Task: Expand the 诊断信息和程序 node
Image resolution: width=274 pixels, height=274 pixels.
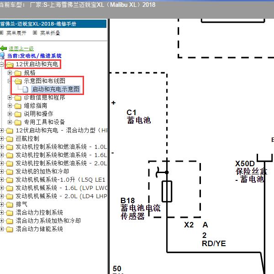Action: pos(10,98)
